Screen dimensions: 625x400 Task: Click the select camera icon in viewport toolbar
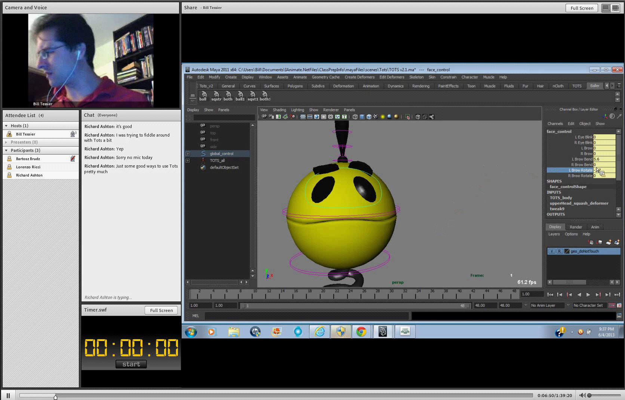coord(264,117)
